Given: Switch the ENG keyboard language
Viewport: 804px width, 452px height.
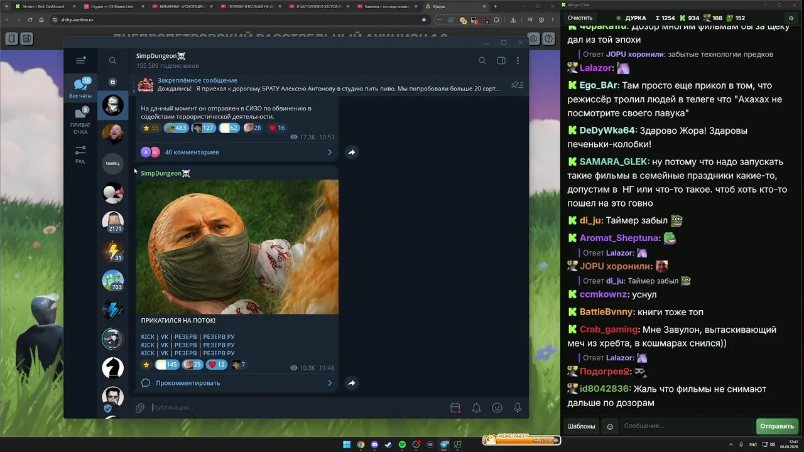Looking at the screenshot, I should (753, 444).
